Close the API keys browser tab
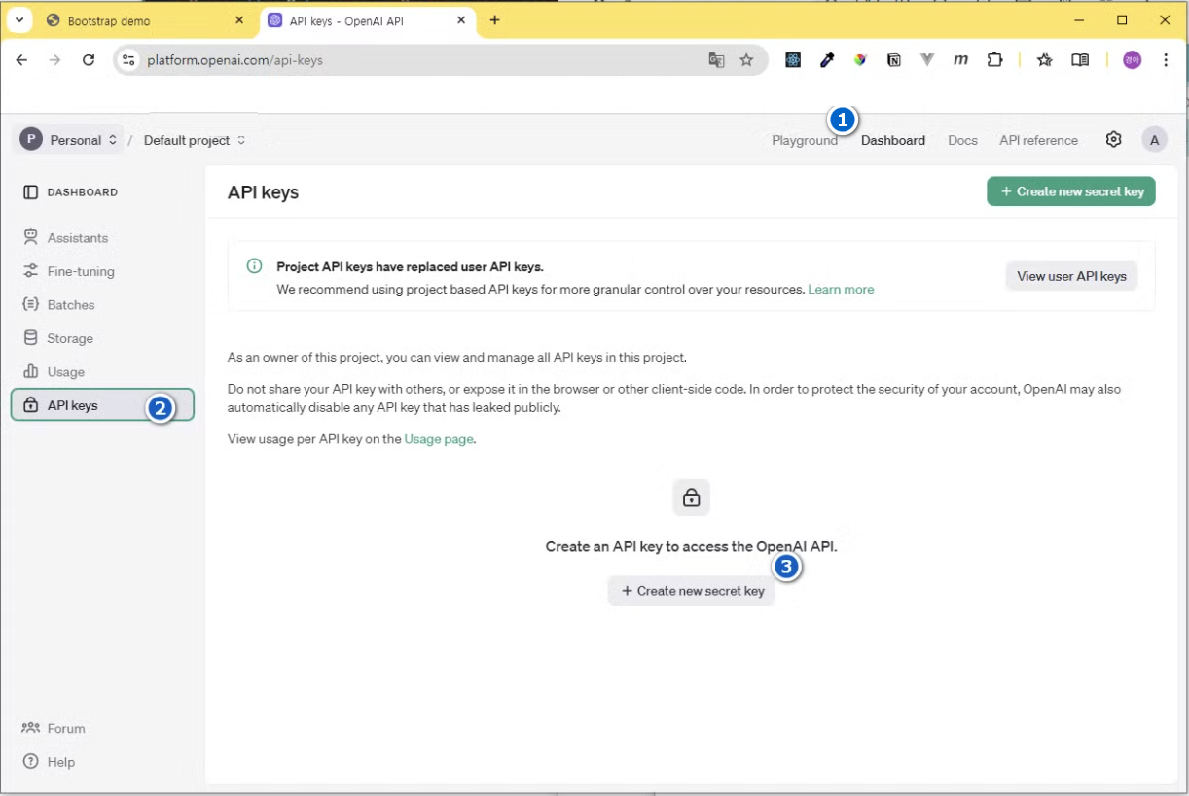This screenshot has width=1189, height=796. tap(461, 20)
